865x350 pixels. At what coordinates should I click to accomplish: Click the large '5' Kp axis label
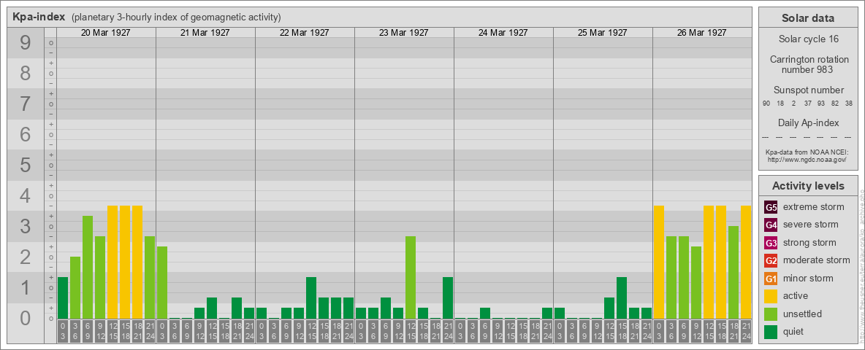click(x=26, y=165)
